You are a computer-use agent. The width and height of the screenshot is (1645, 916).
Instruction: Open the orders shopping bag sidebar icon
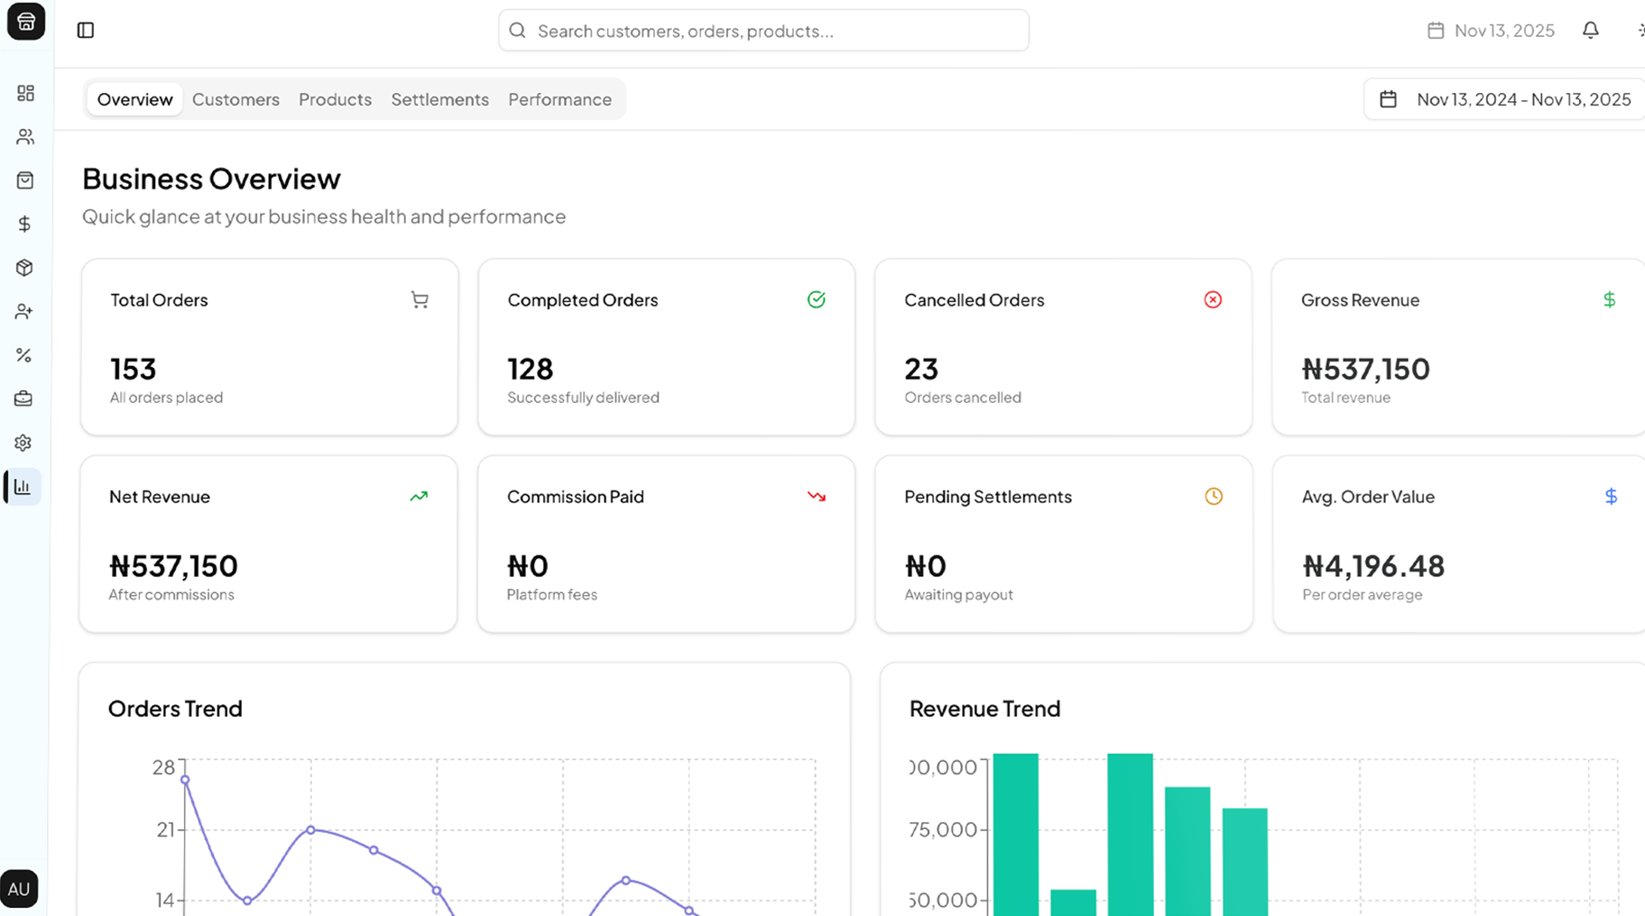pos(25,180)
